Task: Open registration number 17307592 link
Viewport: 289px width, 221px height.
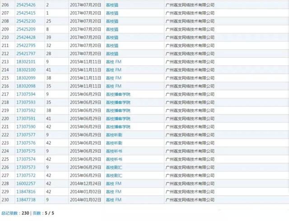Action: point(26,110)
